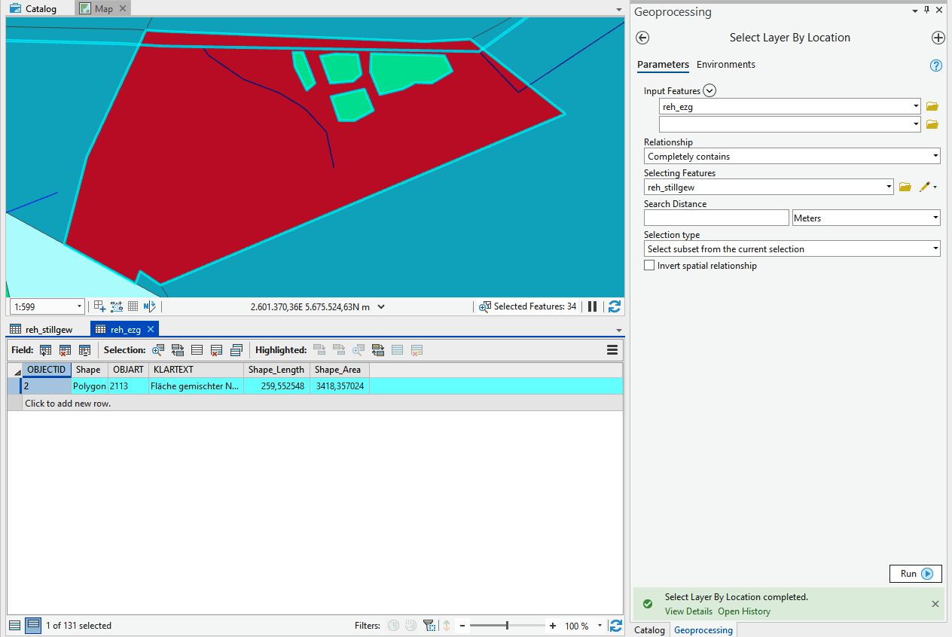Open coordinate display format dropdown

tap(381, 306)
